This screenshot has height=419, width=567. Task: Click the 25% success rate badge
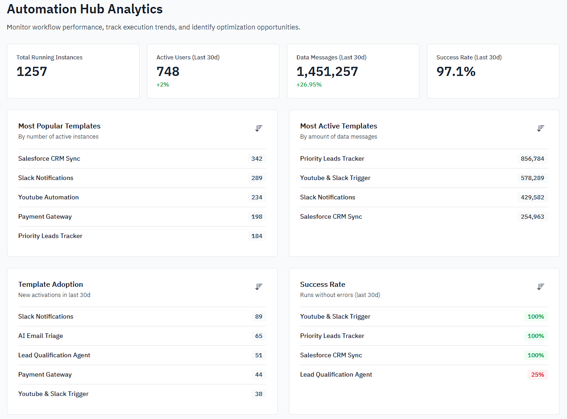pos(538,375)
